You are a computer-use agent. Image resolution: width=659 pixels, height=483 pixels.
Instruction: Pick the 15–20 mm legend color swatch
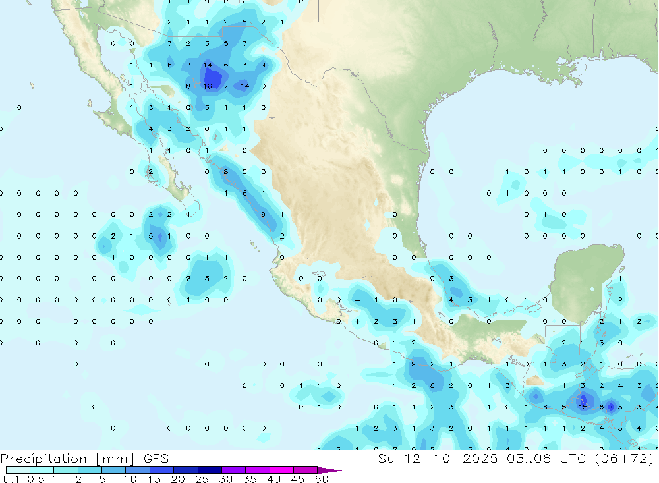[162, 470]
